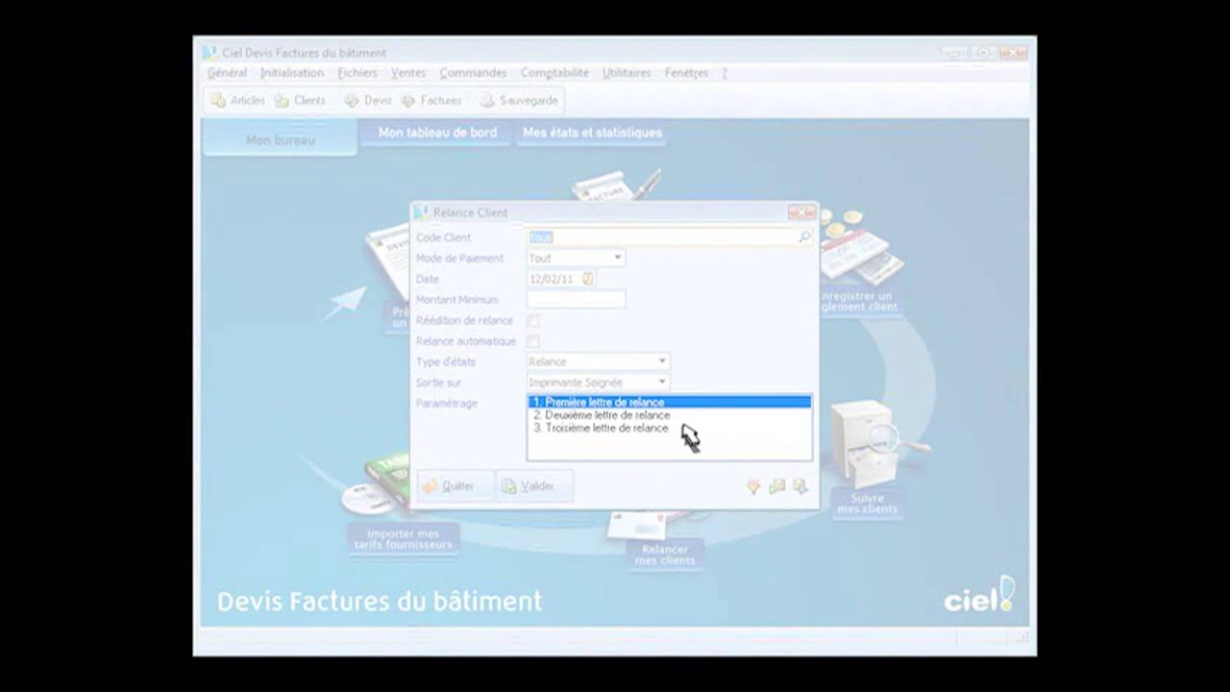
Task: Open the Articles toolbar shortcut
Action: click(x=237, y=100)
